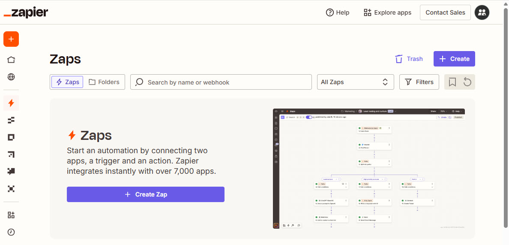This screenshot has width=509, height=245.
Task: Click the Contact Sales button
Action: [446, 13]
